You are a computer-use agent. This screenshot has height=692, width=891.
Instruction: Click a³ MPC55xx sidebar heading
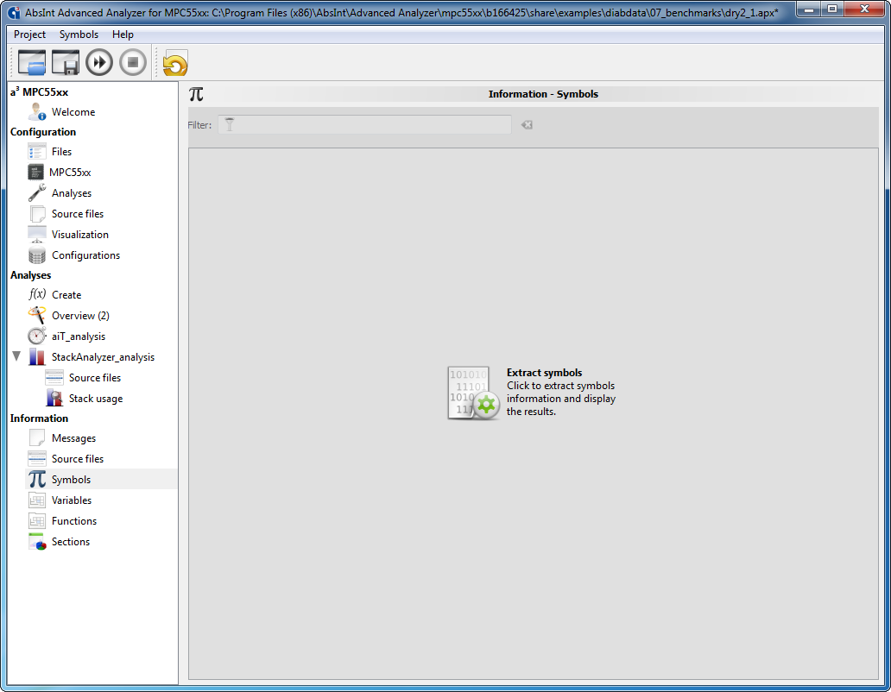point(39,91)
